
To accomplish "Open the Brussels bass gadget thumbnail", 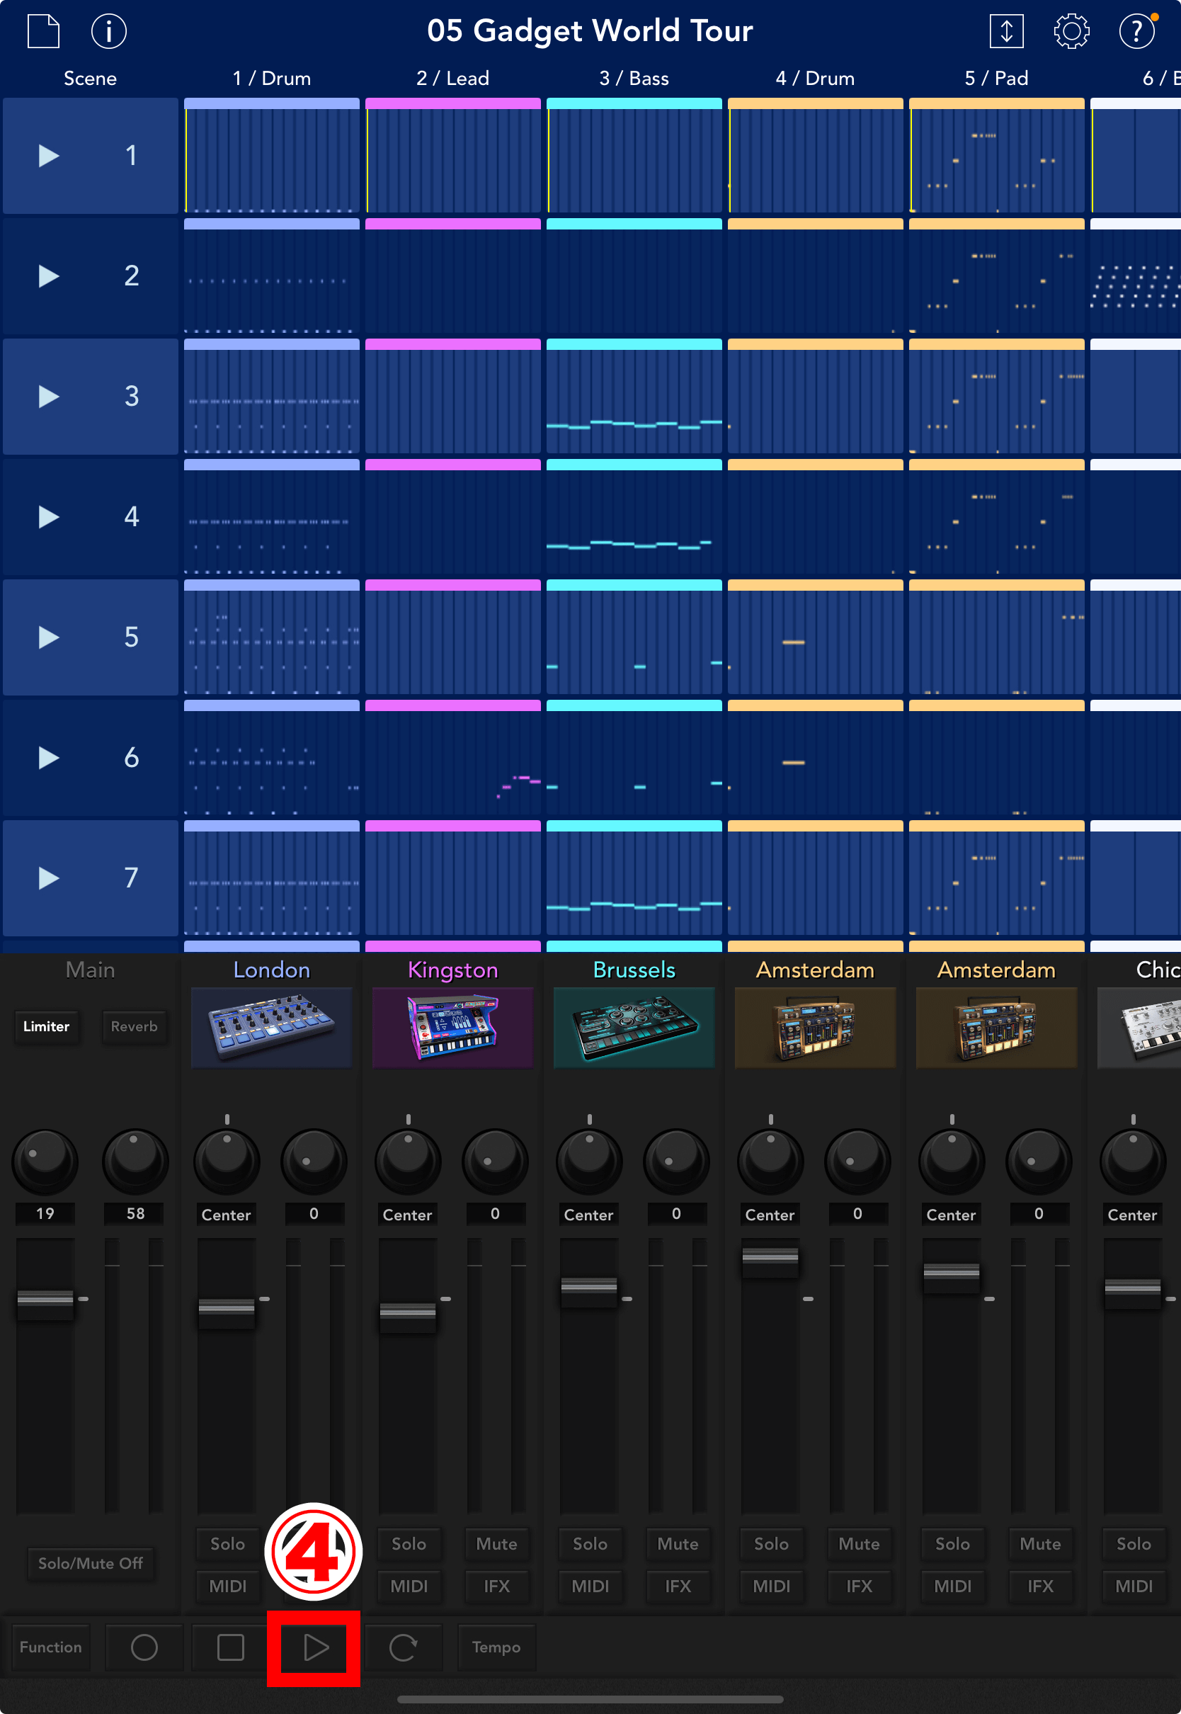I will (634, 1027).
